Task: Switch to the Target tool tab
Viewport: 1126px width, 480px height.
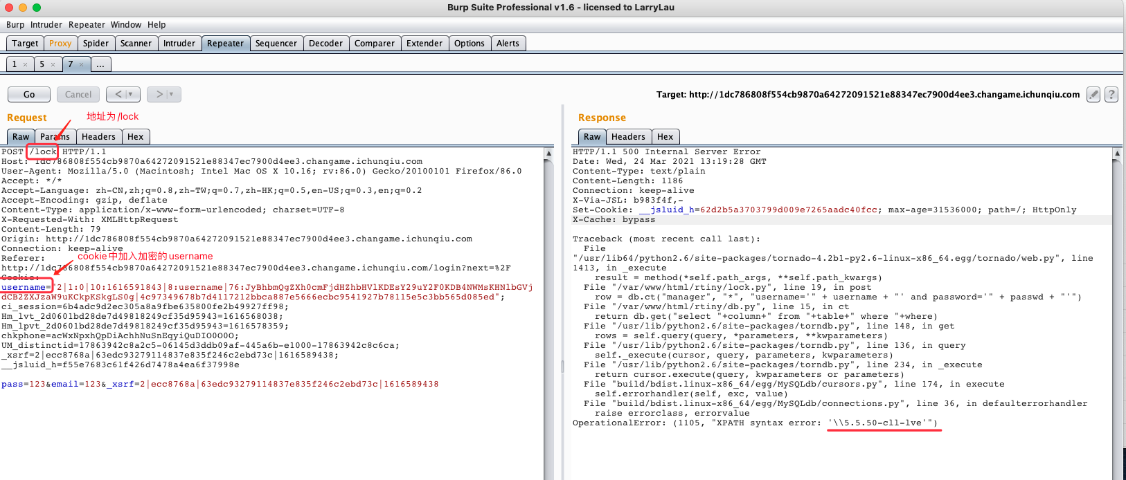Action: [25, 44]
